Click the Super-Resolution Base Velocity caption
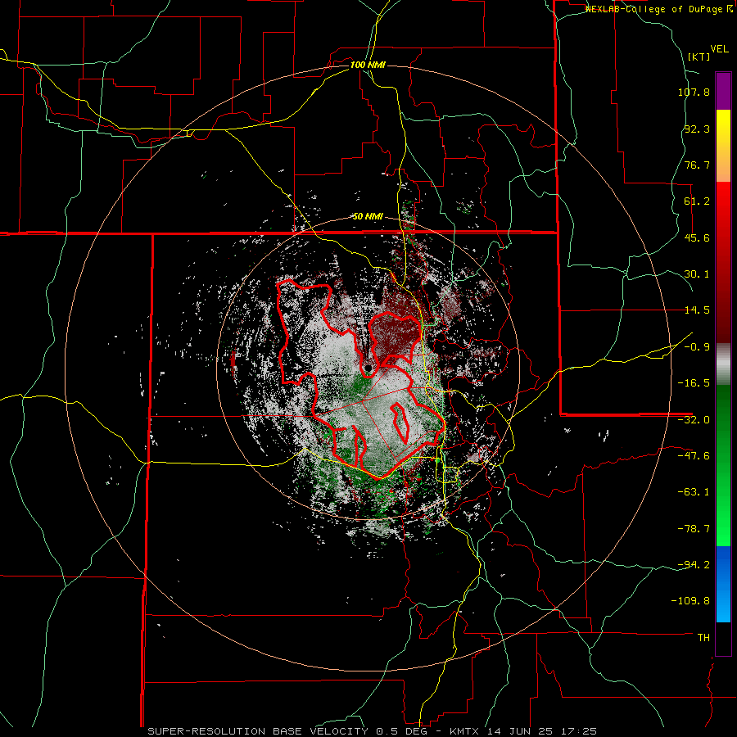The height and width of the screenshot is (737, 737). pyautogui.click(x=373, y=731)
